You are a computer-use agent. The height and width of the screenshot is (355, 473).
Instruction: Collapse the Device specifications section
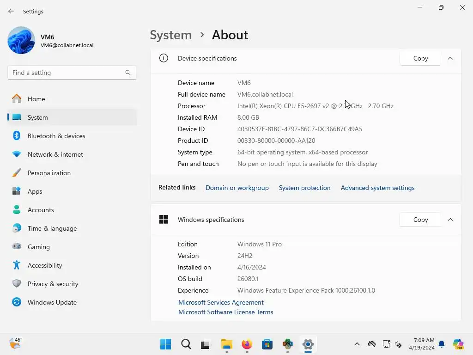[x=450, y=58]
